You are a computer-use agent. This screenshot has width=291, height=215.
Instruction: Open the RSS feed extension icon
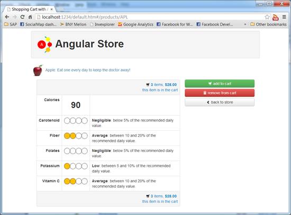(x=276, y=17)
